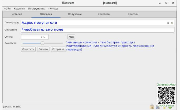Click the Комиссия fee slider handle

(42, 43)
